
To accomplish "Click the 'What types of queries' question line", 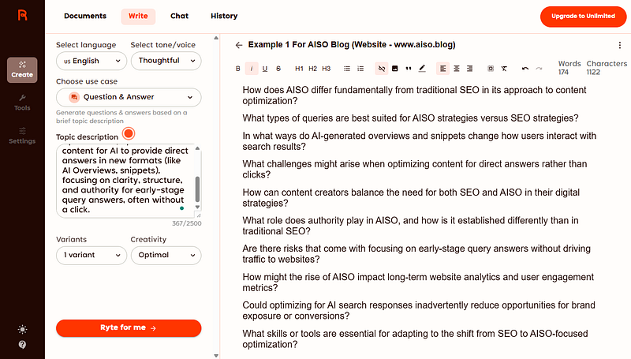I will pos(410,118).
